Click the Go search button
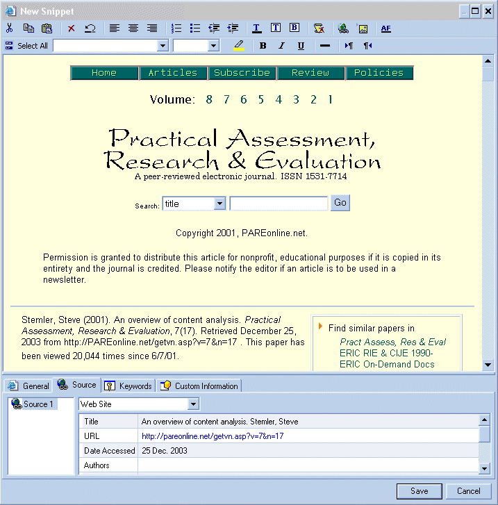Image resolution: width=498 pixels, height=505 pixels. tap(340, 203)
